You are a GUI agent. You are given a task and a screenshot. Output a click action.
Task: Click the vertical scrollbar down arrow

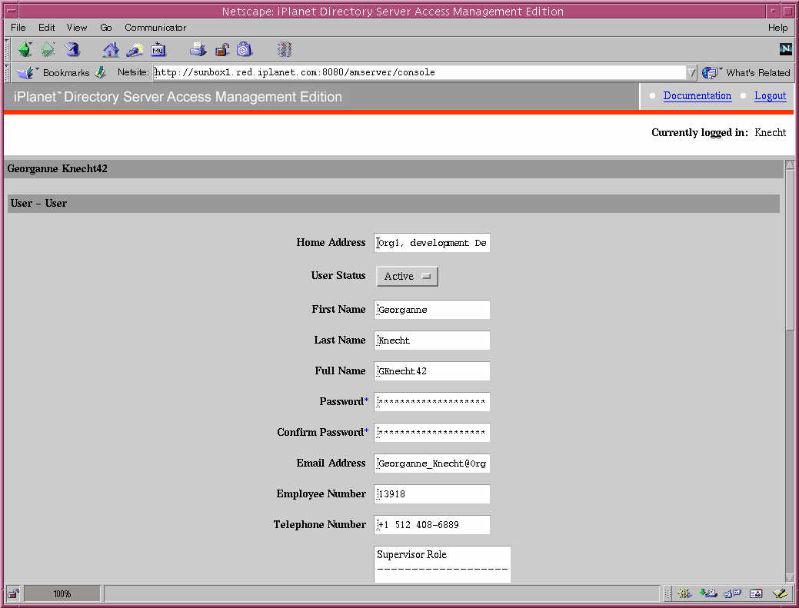pos(790,577)
